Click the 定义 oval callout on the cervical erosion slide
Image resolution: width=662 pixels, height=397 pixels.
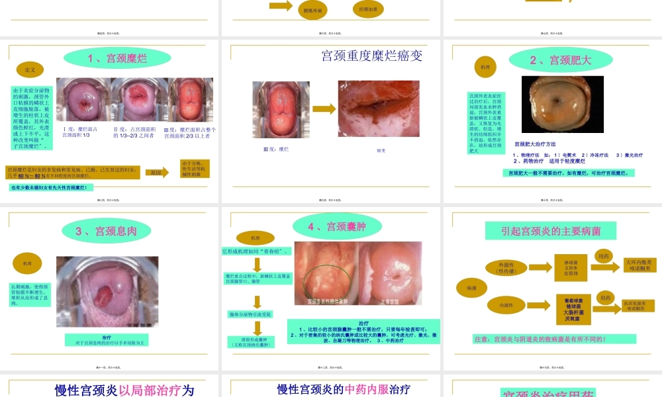30,69
